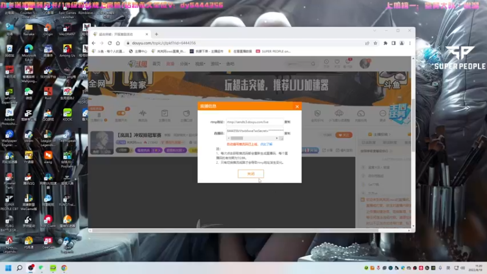Open the Riot Client desktop icon
Viewport: 487px width, 274px height.
tap(48, 222)
